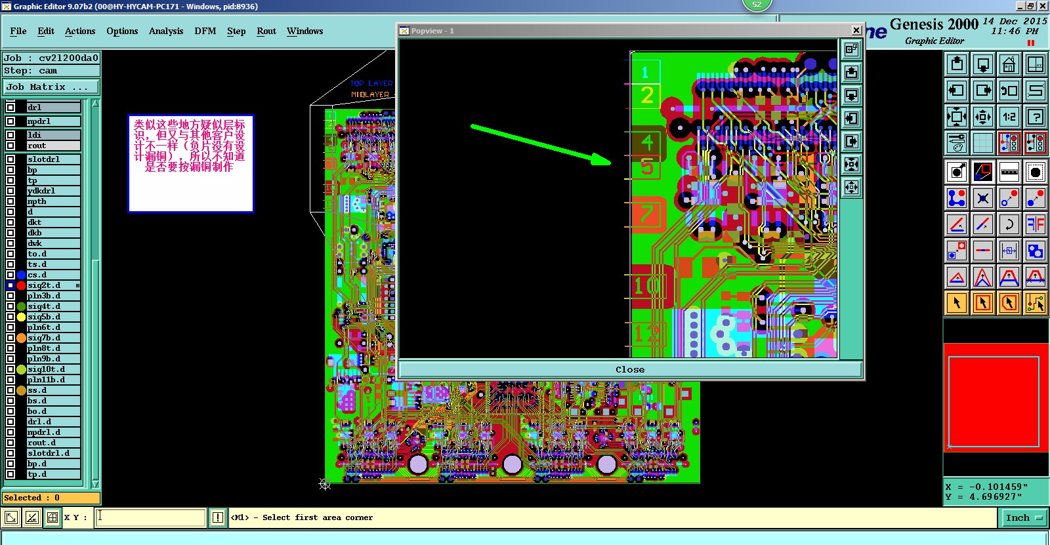Toggle the sig5b.d layer checkbox
The width and height of the screenshot is (1050, 545).
[x=10, y=317]
